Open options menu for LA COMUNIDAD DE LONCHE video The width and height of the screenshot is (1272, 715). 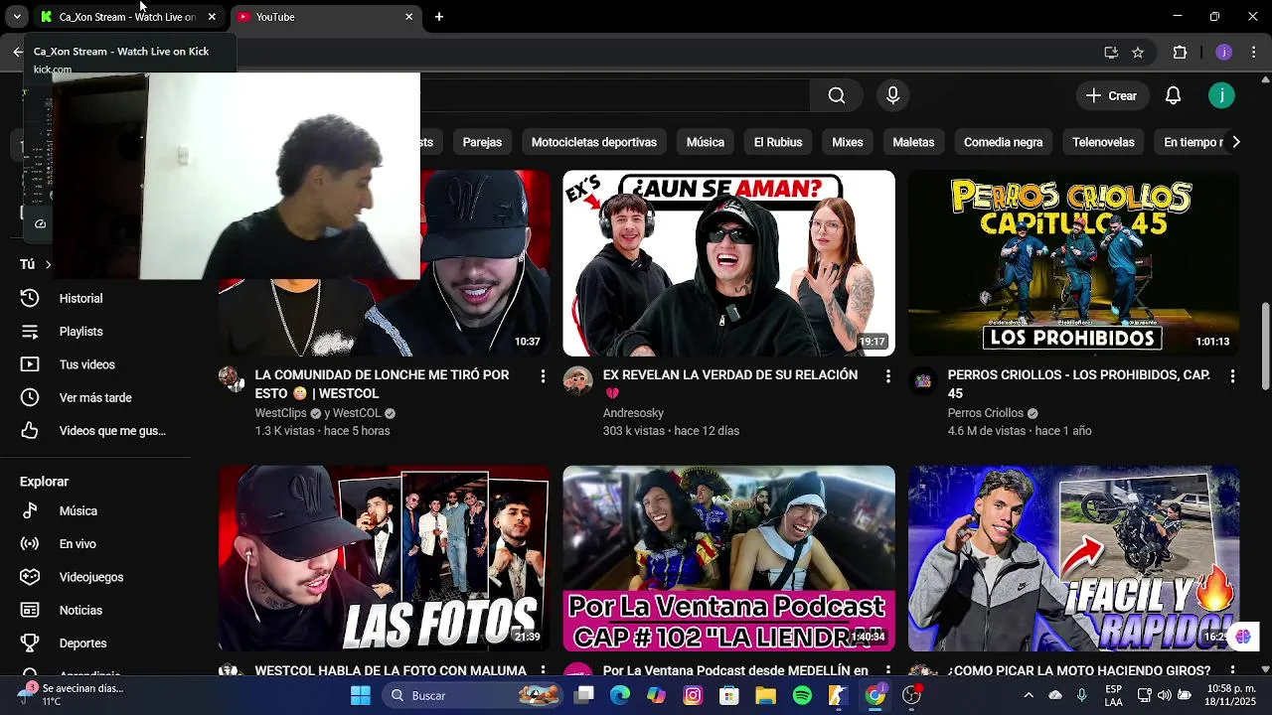[x=543, y=376]
